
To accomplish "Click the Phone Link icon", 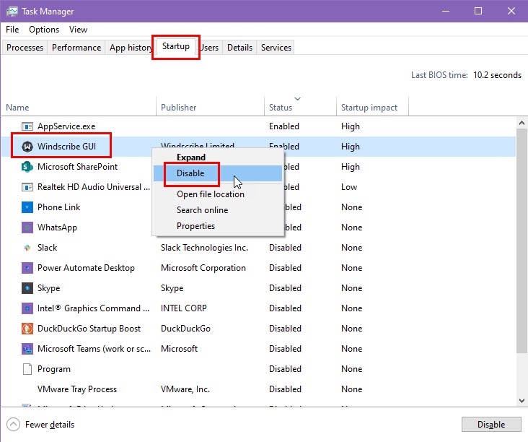I will pyautogui.click(x=27, y=207).
